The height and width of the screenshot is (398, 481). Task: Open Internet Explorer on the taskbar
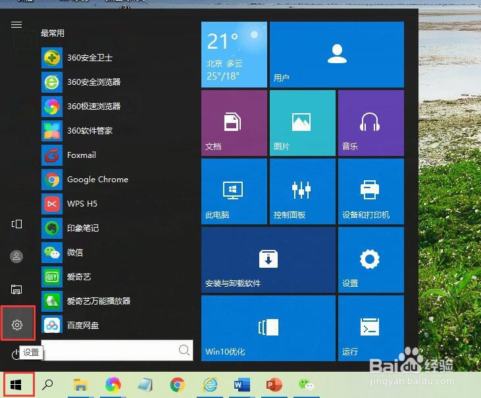point(211,384)
